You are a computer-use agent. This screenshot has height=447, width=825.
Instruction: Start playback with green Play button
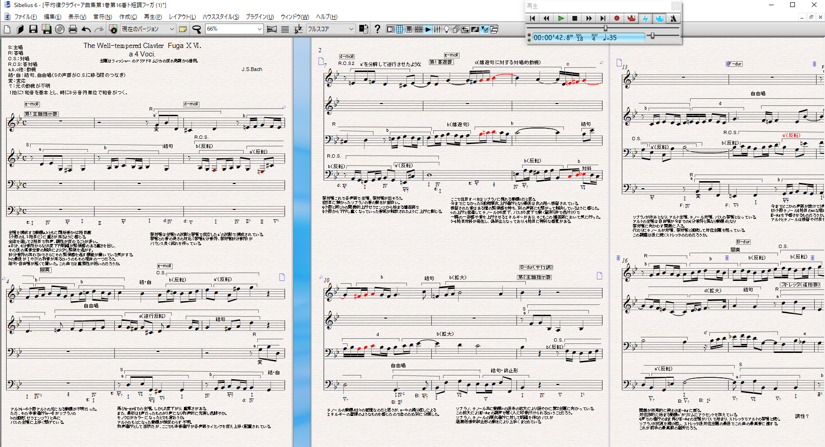point(561,18)
